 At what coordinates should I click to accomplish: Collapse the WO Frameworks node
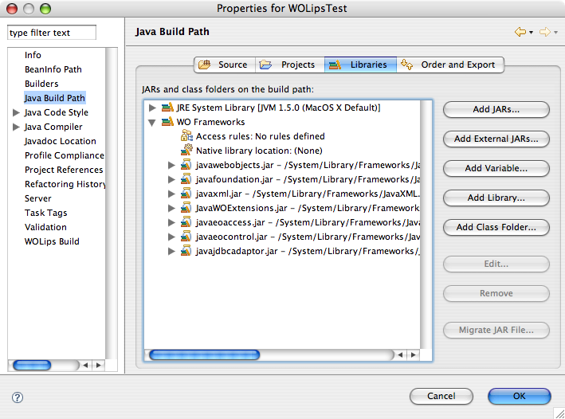click(x=152, y=123)
